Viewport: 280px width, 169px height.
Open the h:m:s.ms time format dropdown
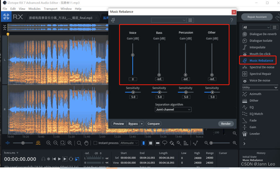pyautogui.click(x=11, y=153)
